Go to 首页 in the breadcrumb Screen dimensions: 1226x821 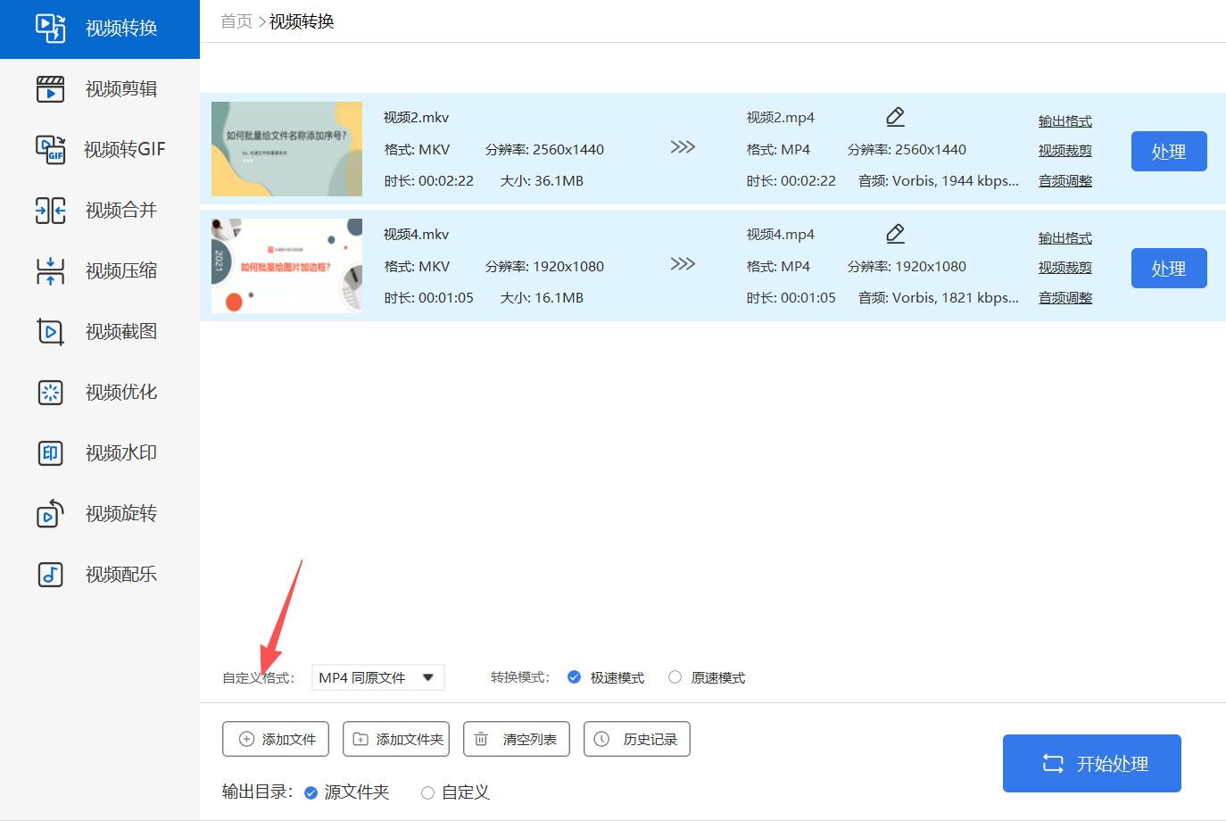[236, 21]
